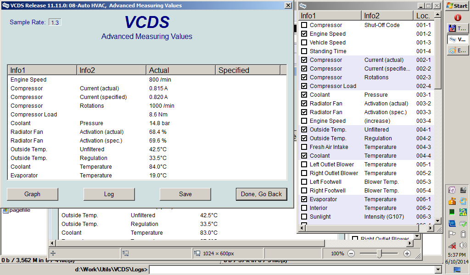The height and width of the screenshot is (275, 470).
Task: Uncheck Outside Temp. Unfiltered checkbox
Action: [x=304, y=130]
